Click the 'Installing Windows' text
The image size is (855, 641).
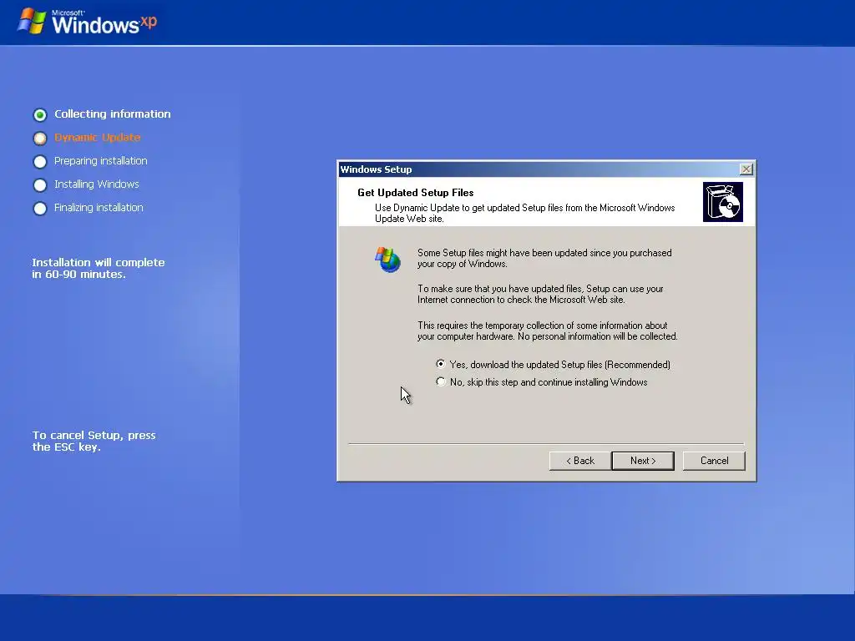[97, 184]
